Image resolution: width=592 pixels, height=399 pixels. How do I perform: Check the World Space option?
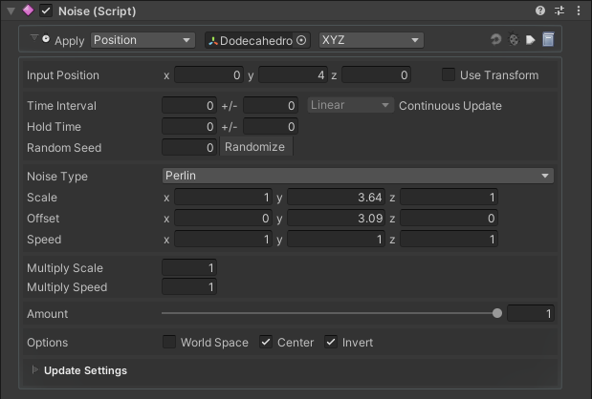(x=168, y=342)
